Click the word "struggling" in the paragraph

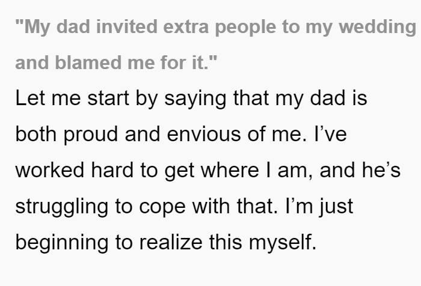(62, 207)
